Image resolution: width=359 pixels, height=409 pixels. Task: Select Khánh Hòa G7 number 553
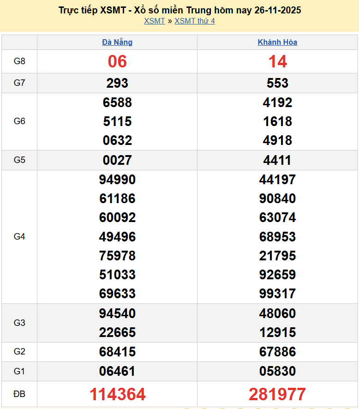coord(277,83)
